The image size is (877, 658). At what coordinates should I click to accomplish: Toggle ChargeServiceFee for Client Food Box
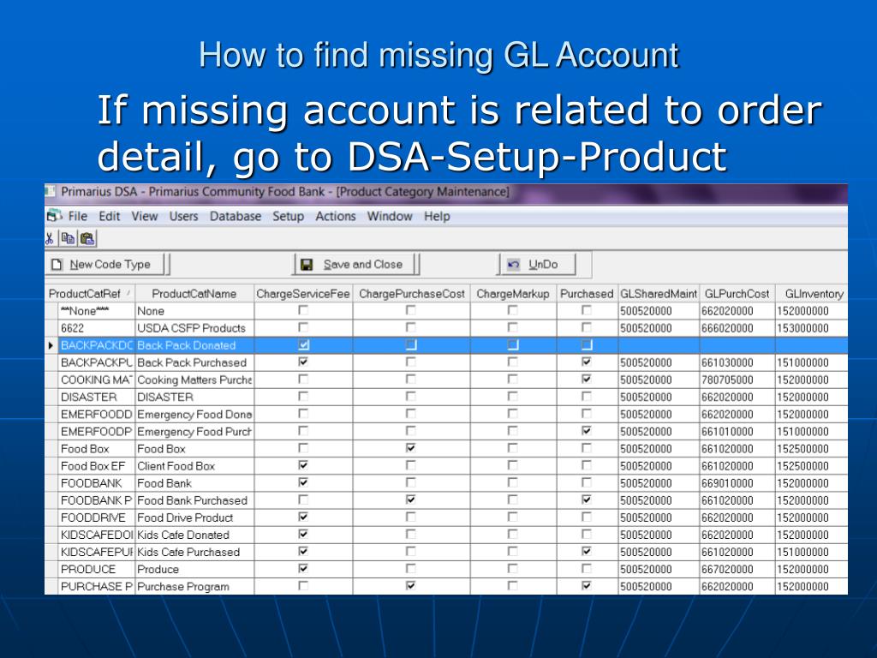(303, 465)
